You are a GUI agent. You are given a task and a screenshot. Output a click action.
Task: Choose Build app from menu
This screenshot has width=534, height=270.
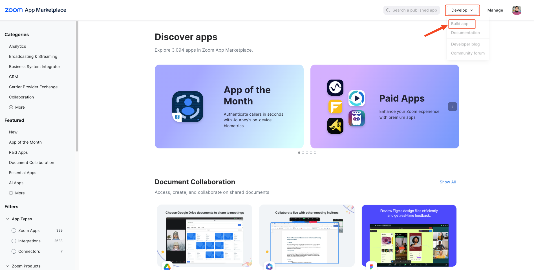point(460,24)
